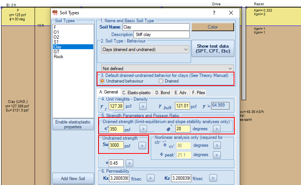Click Show test data (SPT, CPT, Etc)
This screenshot has height=185, width=301.
click(x=213, y=48)
